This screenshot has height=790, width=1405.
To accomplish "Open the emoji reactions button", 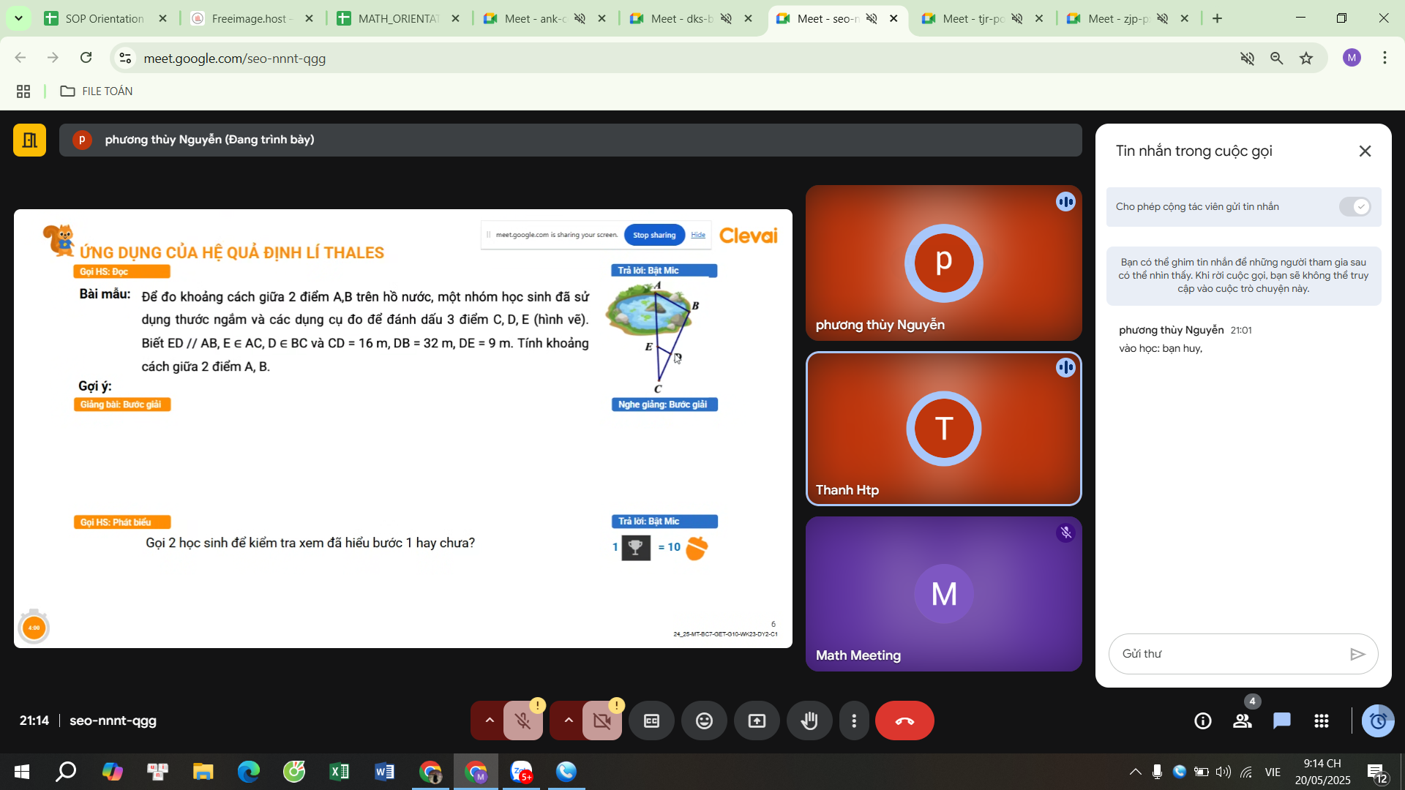I will pos(704,721).
